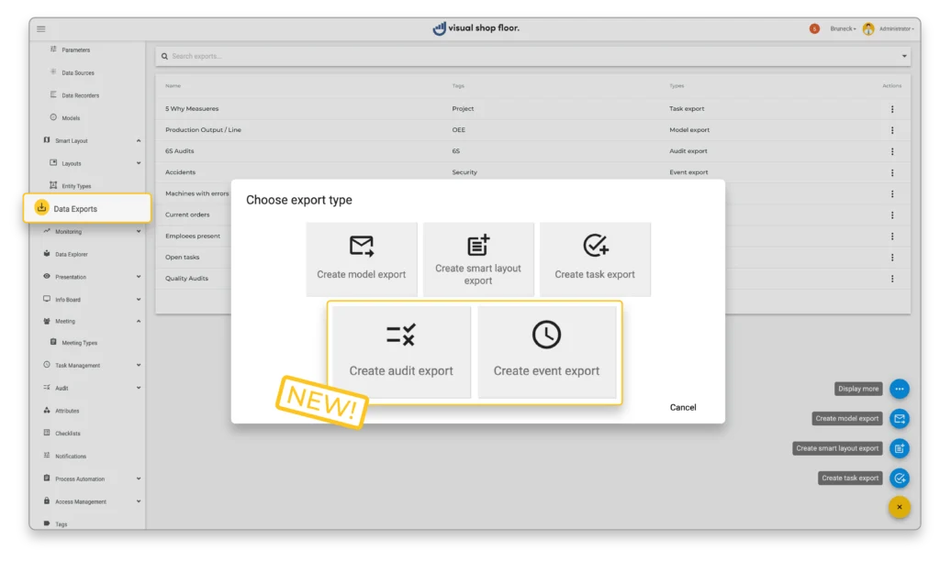940x561 pixels.
Task: Pick Create event export with clock icon
Action: 546,352
